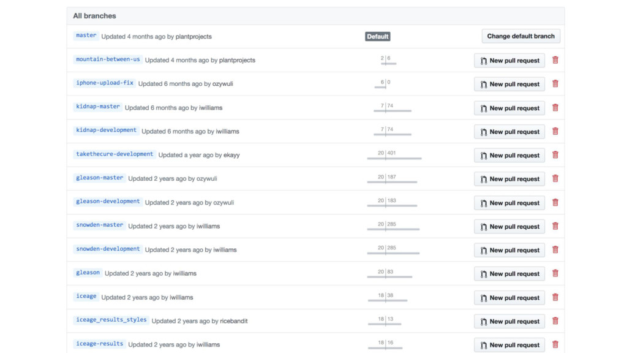Create new pull request for iceage-results
Image resolution: width=627 pixels, height=353 pixels.
click(509, 345)
